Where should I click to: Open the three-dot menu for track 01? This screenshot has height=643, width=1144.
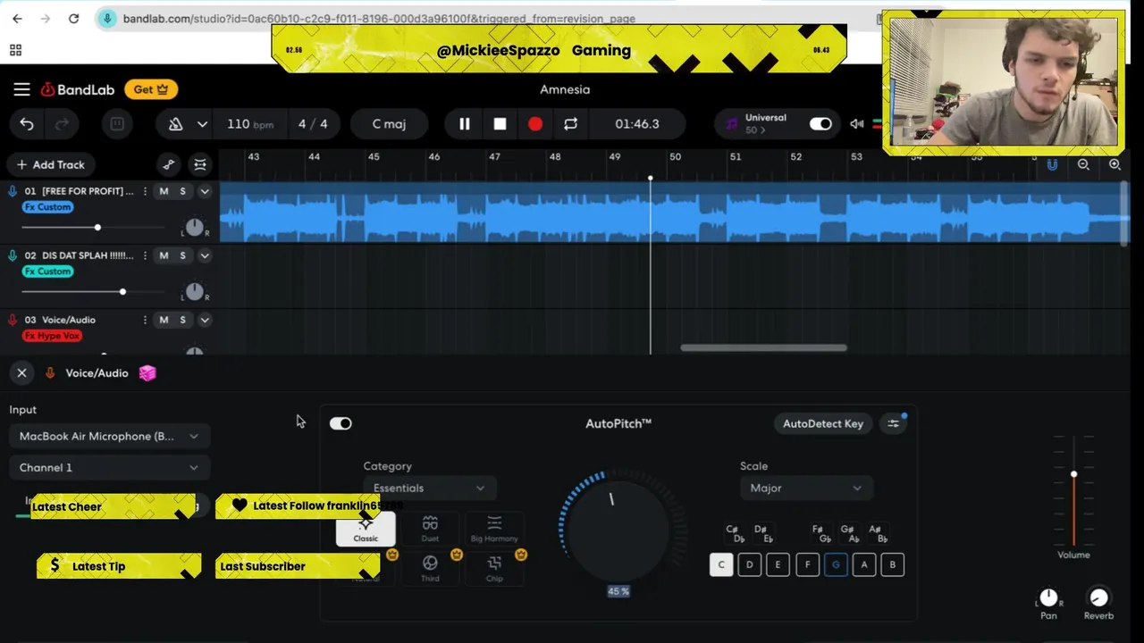[x=145, y=191]
